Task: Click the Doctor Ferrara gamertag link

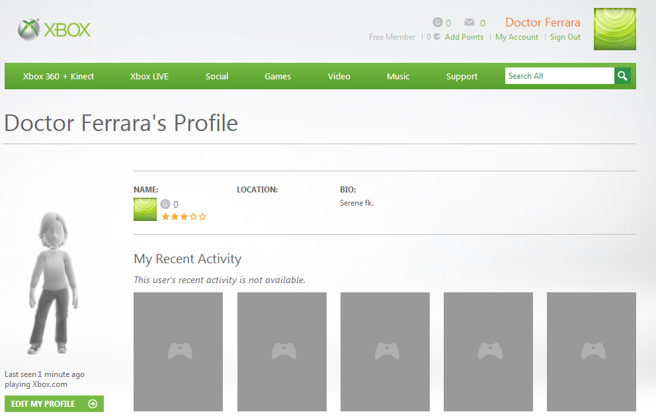Action: 543,22
